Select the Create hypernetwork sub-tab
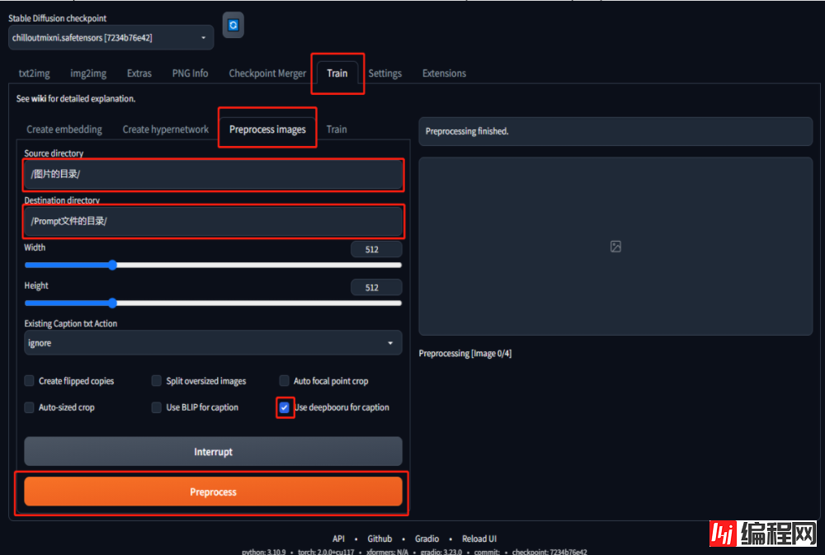This screenshot has height=555, width=825. 165,129
